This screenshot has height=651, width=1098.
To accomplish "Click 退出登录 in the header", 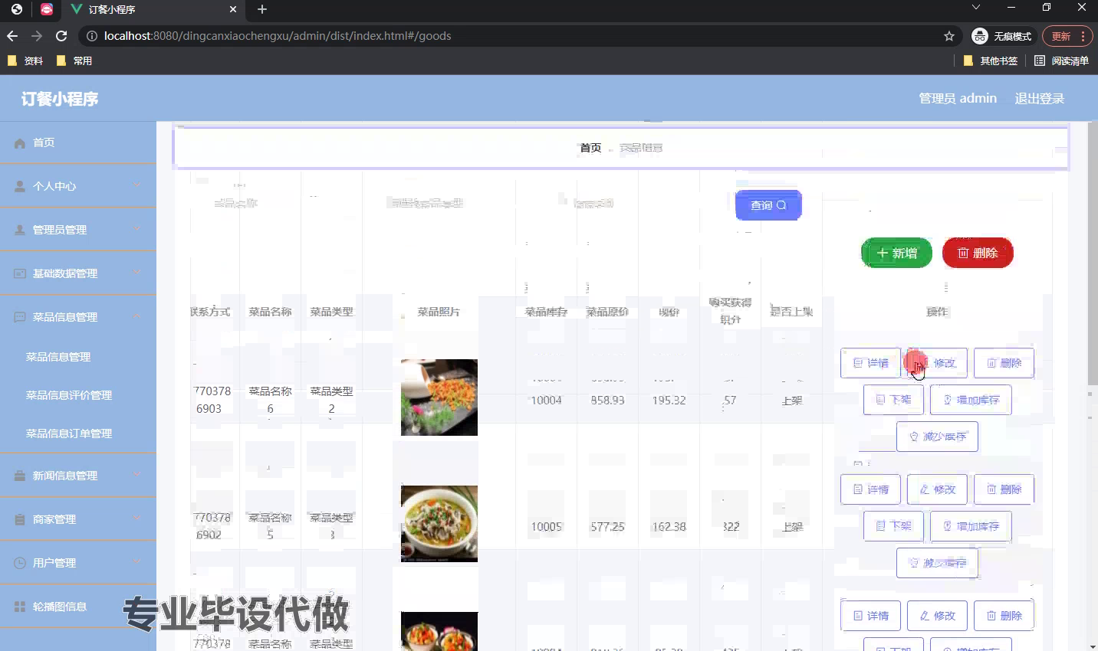I will [x=1039, y=98].
